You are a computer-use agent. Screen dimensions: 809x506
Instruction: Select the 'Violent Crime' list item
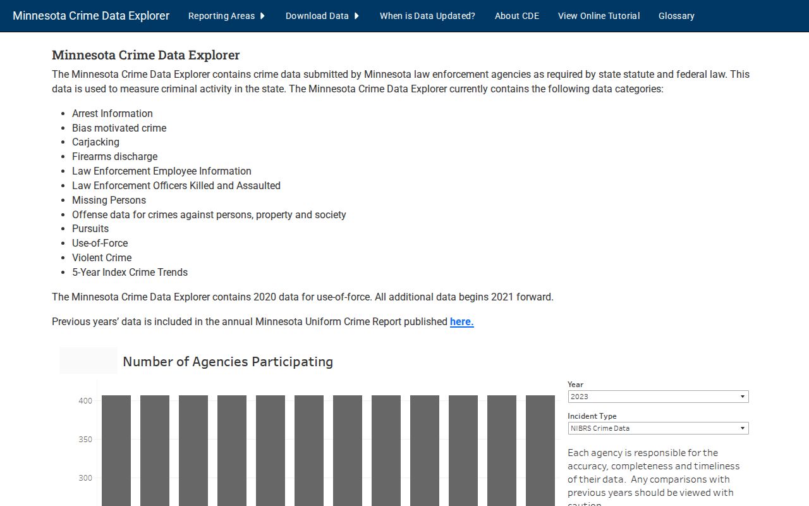tap(102, 257)
